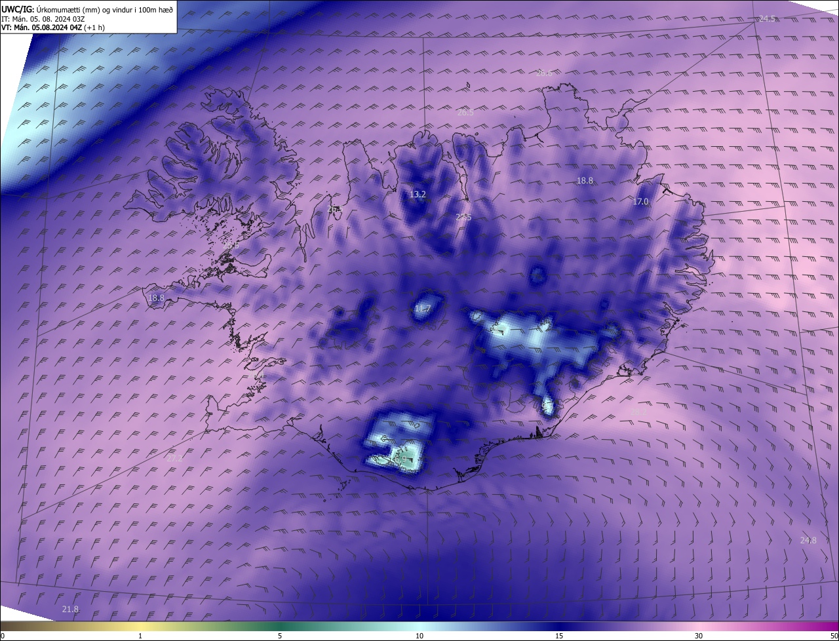The height and width of the screenshot is (641, 839).
Task: Click the 50 tick on the colour scale
Action: [834, 636]
